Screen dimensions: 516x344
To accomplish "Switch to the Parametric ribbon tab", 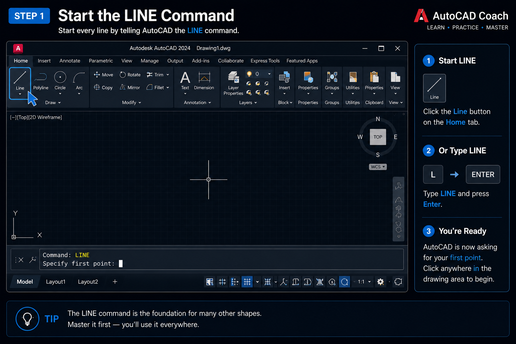I will 101,61.
